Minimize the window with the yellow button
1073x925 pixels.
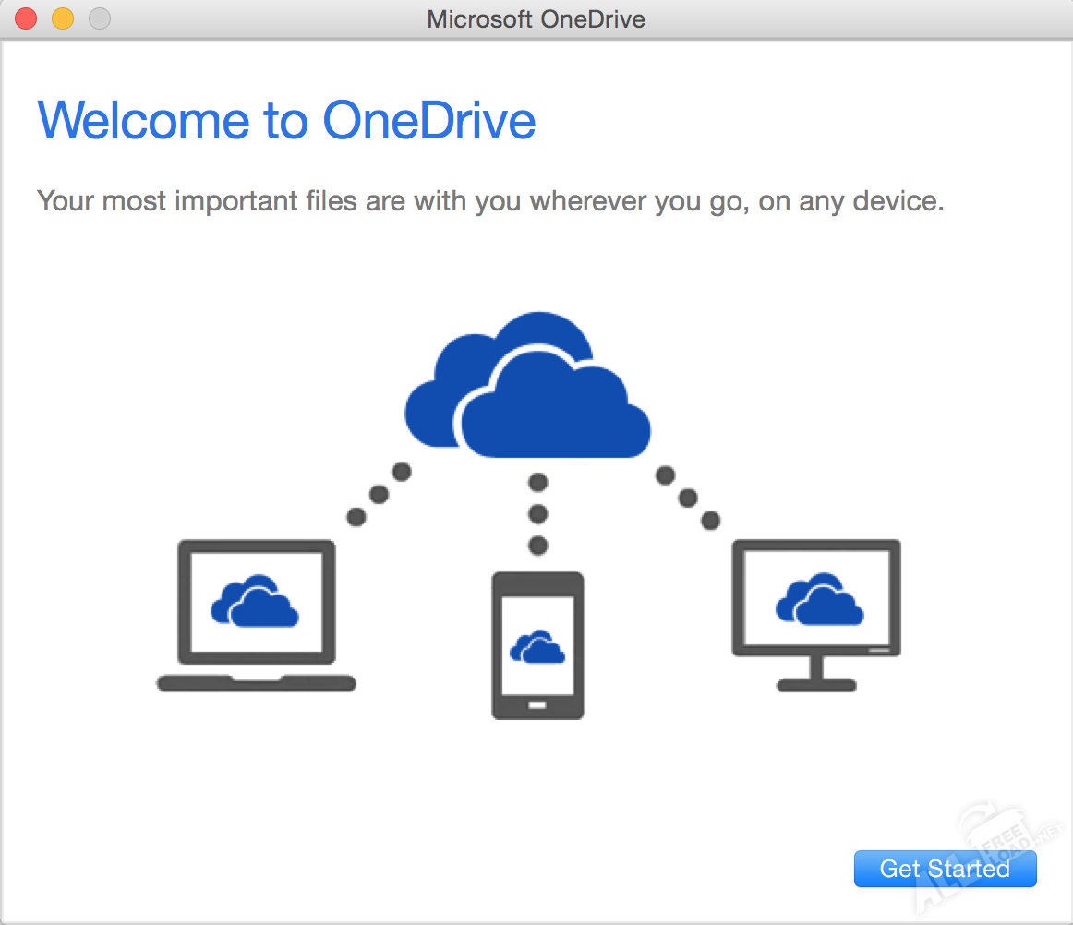tap(62, 18)
